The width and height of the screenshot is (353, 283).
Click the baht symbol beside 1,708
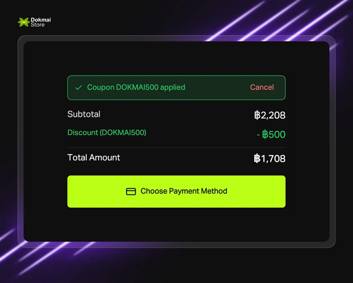(x=257, y=159)
